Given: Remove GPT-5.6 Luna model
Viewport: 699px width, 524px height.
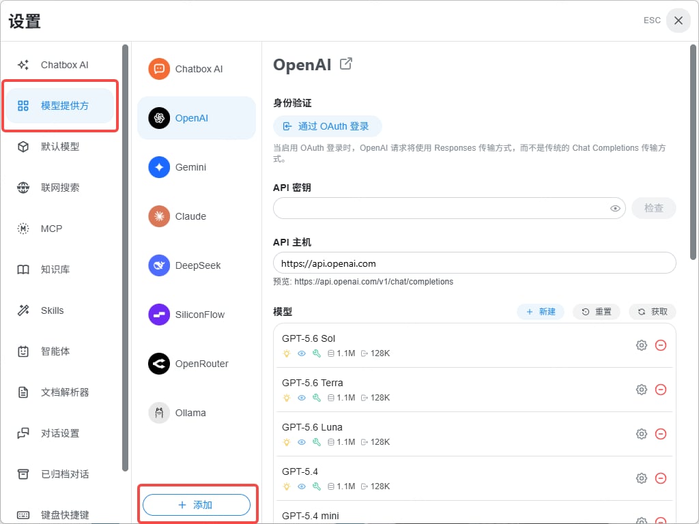Looking at the screenshot, I should coord(661,433).
